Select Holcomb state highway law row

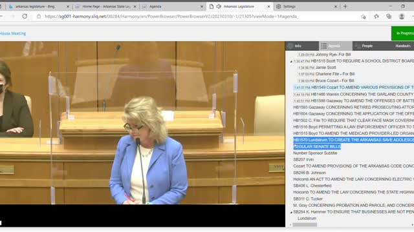[x=354, y=192]
